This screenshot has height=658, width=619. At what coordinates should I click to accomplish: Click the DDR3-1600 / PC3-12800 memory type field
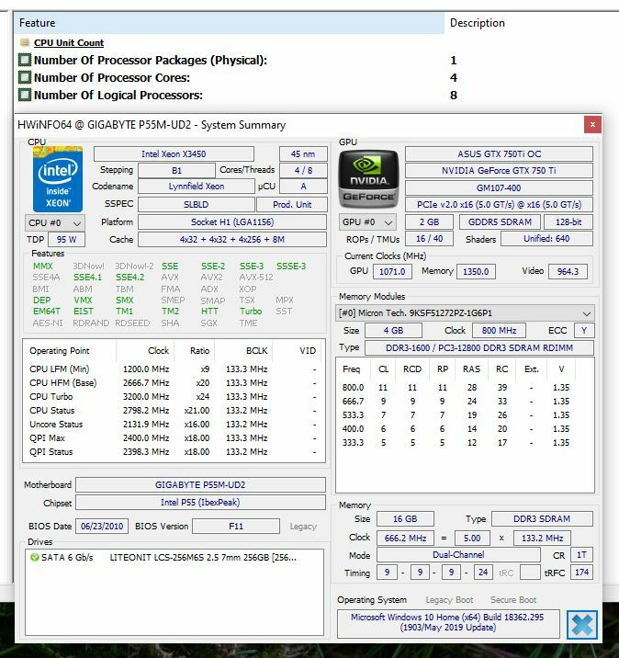[x=479, y=348]
